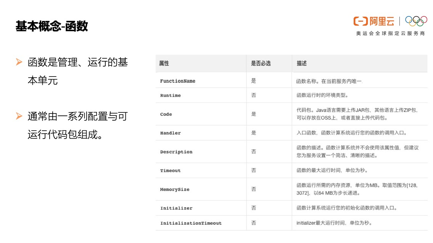Click the 属性 column header

(164, 63)
